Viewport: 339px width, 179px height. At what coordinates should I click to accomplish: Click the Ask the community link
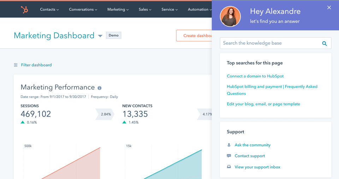pyautogui.click(x=252, y=145)
